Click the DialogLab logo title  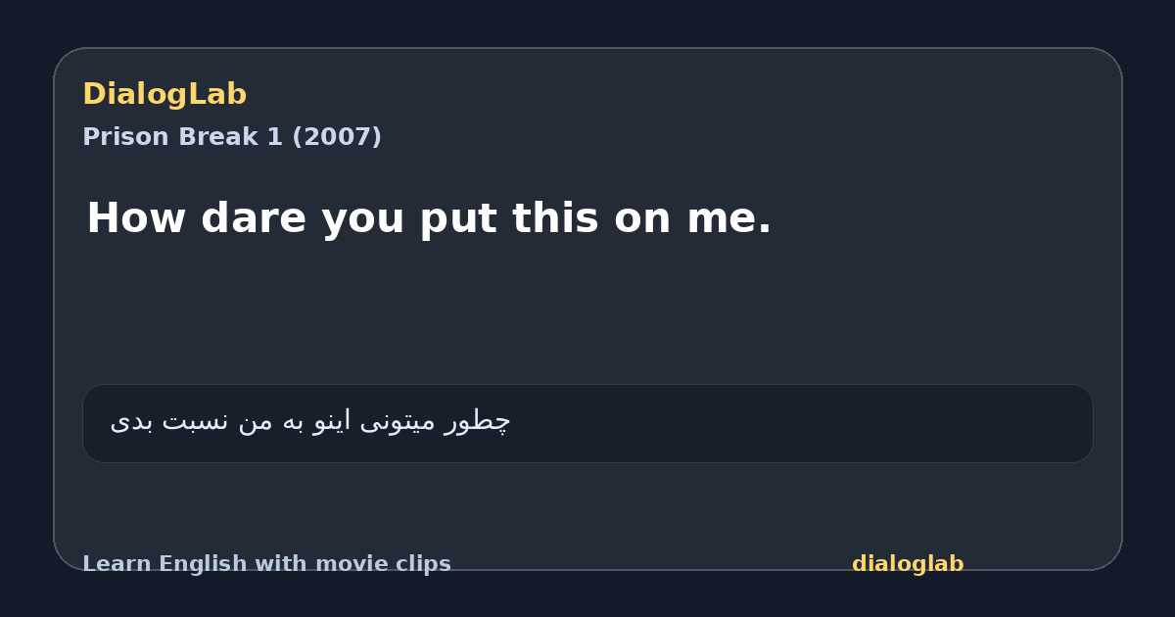coord(164,94)
